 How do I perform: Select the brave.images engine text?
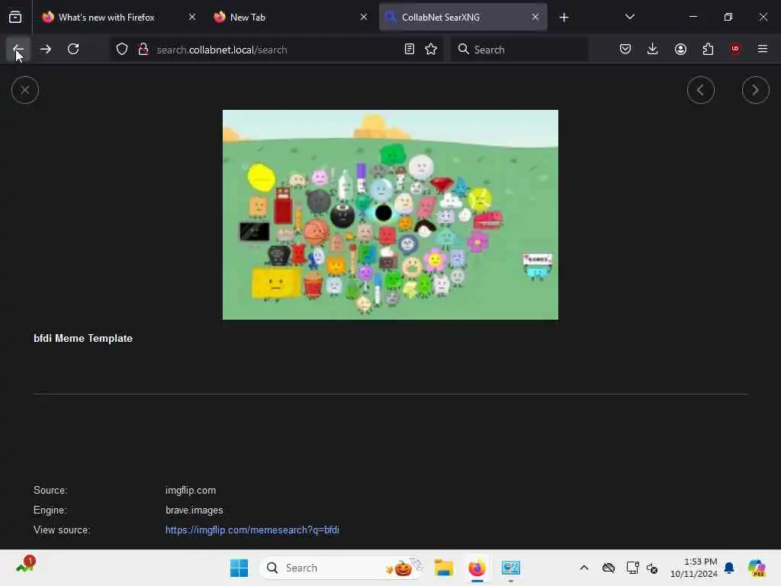pos(194,510)
